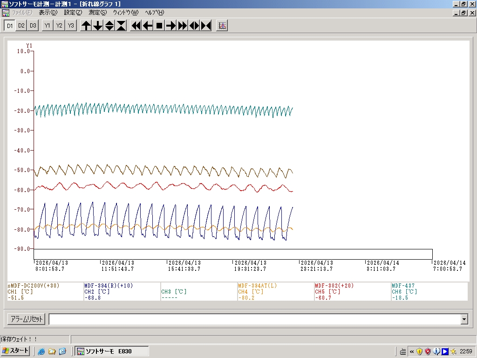
Task: Toggle the D2 data group button
Action: click(21, 26)
